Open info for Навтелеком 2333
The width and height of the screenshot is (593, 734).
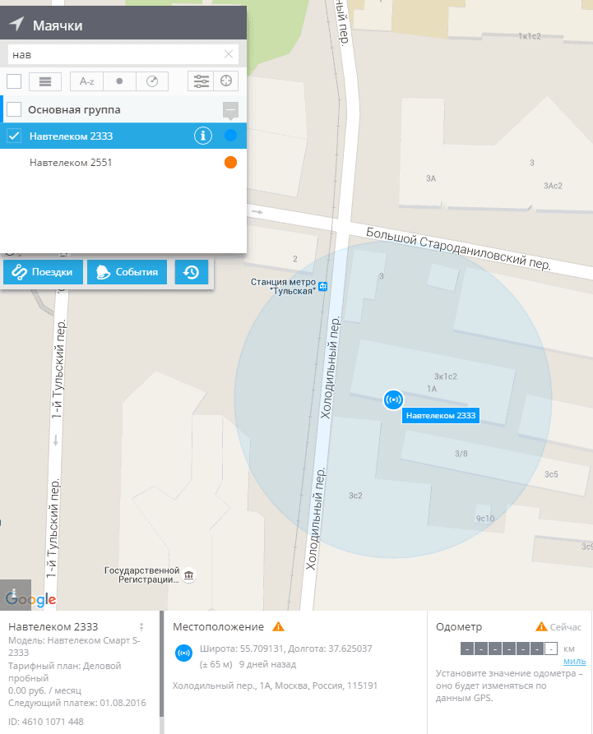coord(202,136)
